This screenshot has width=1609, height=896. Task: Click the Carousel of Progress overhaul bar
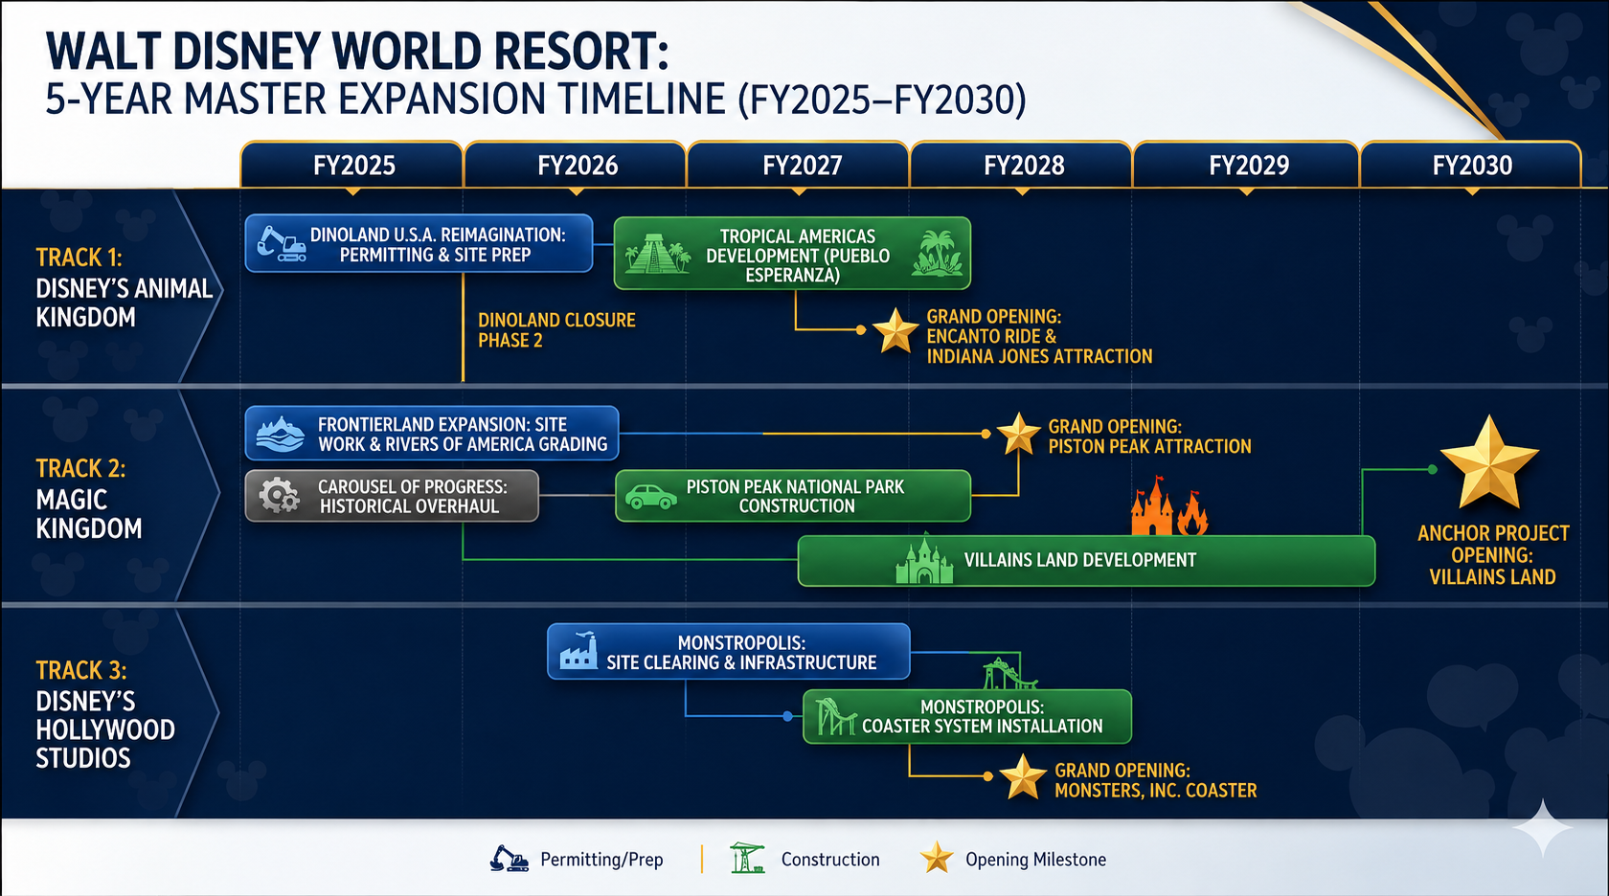pos(392,496)
